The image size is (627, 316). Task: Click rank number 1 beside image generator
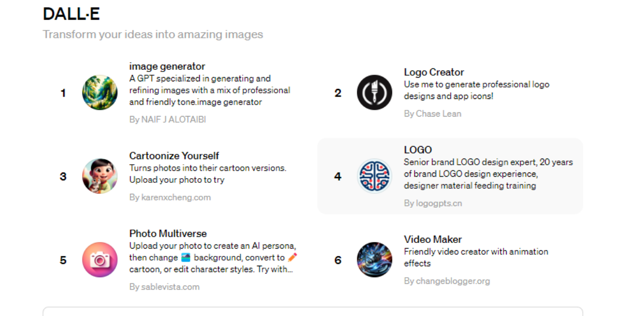pos(63,93)
